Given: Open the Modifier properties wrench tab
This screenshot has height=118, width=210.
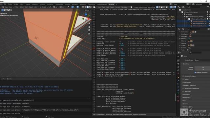Looking at the screenshot, I should [x=178, y=81].
